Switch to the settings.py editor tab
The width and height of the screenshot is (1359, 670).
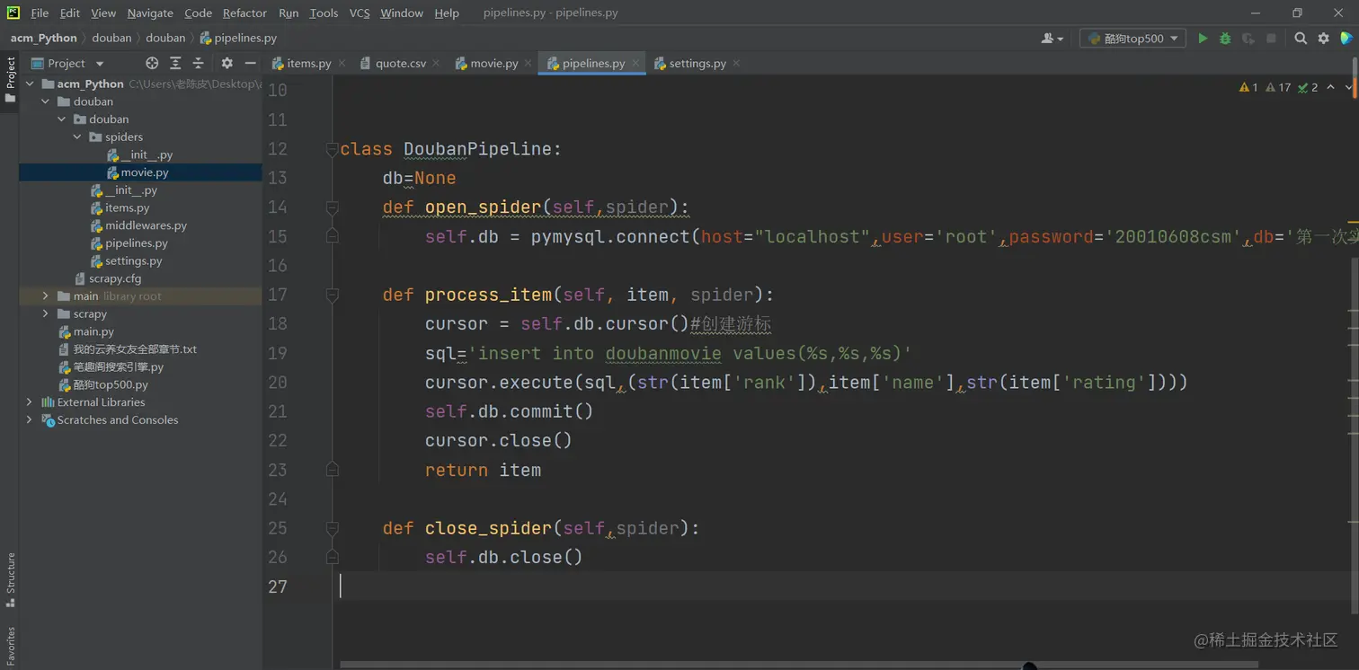click(697, 63)
